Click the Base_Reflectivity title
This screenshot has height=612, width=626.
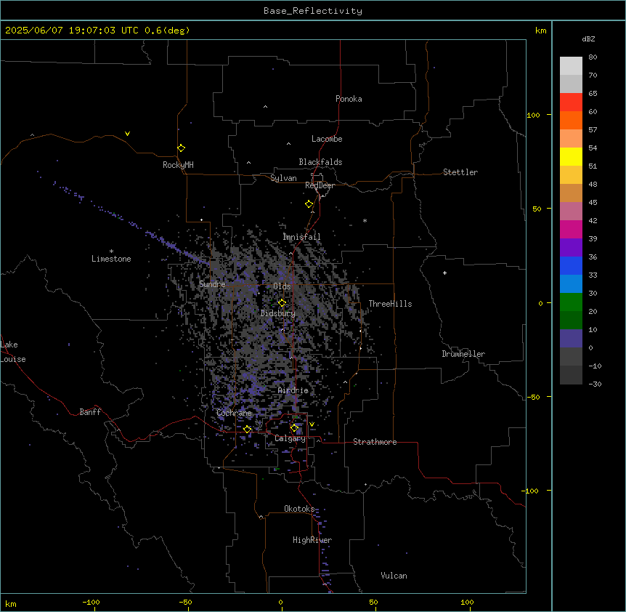(x=313, y=11)
